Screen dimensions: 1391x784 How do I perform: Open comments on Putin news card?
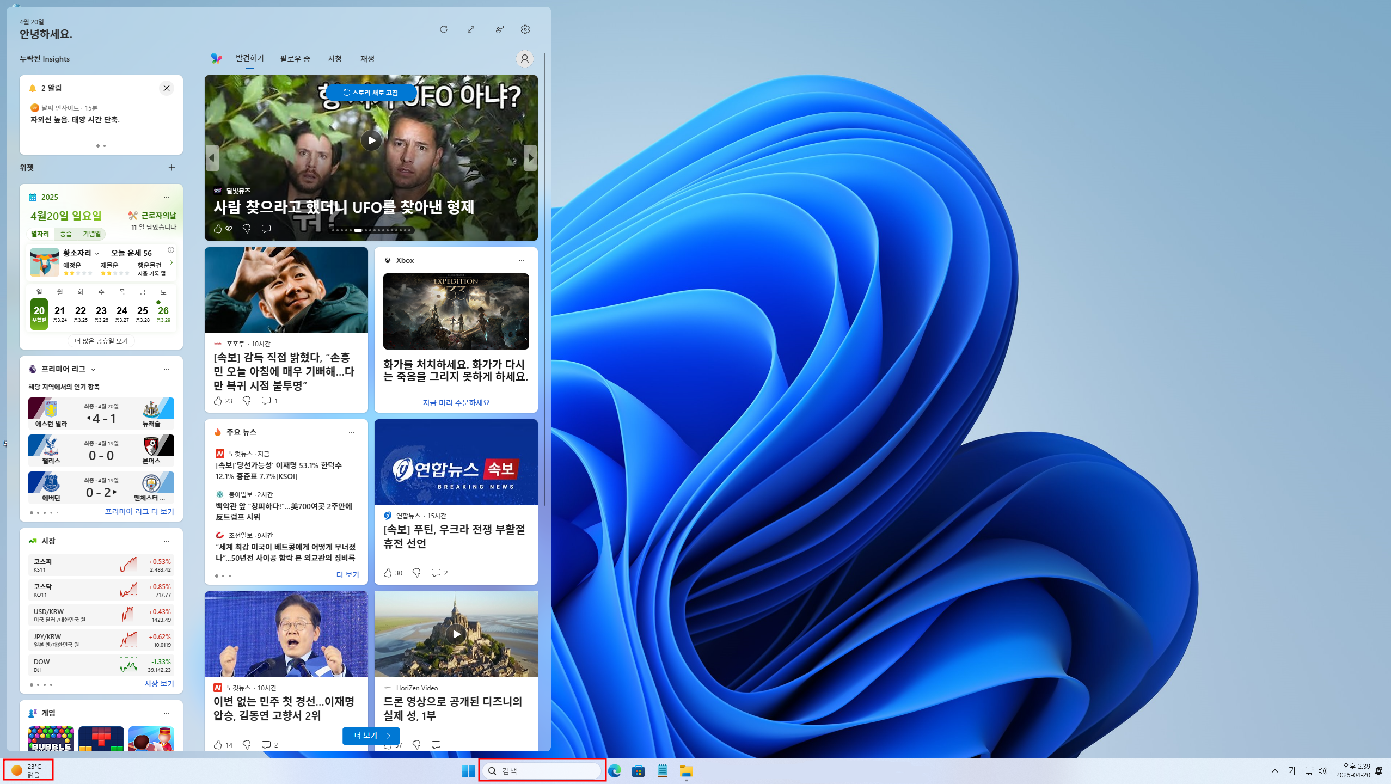tap(436, 573)
